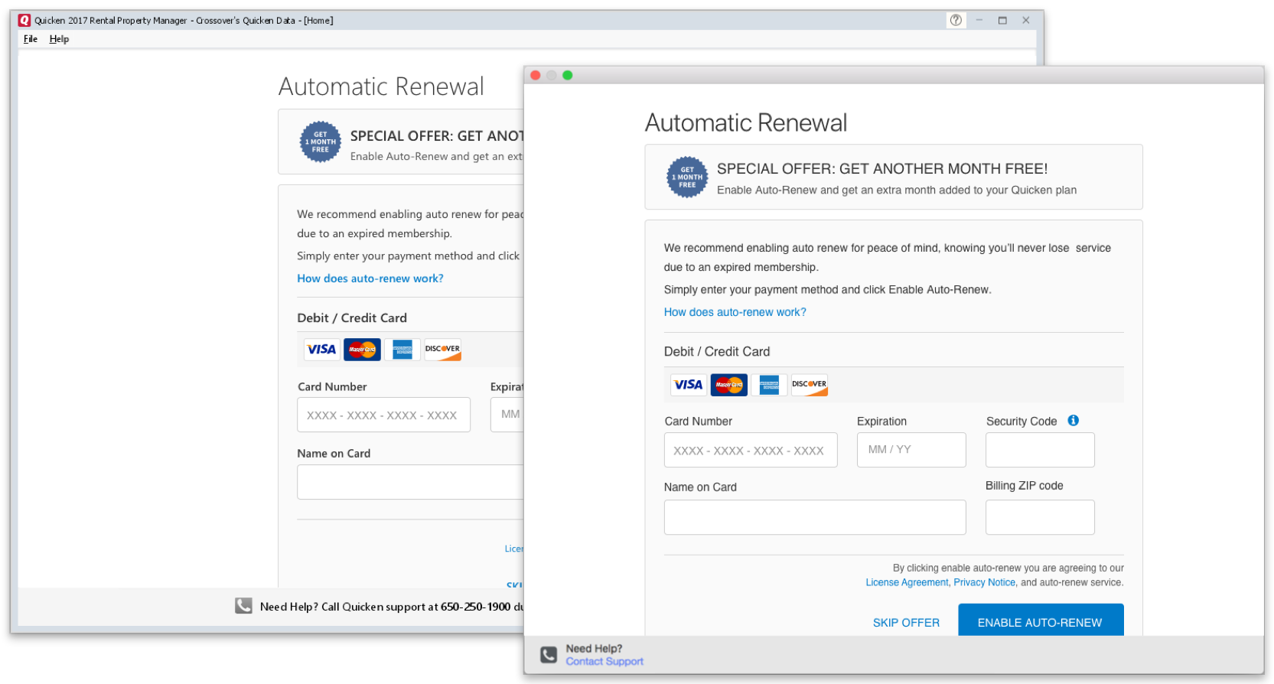Click the Security Code info icon
This screenshot has width=1274, height=684.
point(1074,421)
